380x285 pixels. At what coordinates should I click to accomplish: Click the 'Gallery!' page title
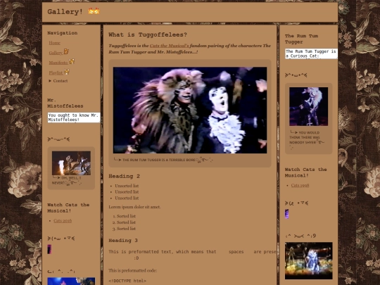pyautogui.click(x=65, y=12)
